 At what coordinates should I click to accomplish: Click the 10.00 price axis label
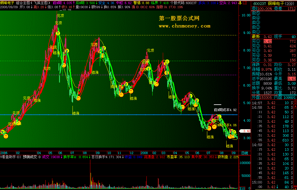pyautogui.click(x=246, y=15)
